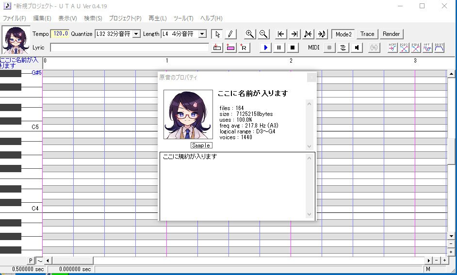The height and width of the screenshot is (275, 457).
Task: Click the zoom in magnifier
Action: click(x=249, y=34)
